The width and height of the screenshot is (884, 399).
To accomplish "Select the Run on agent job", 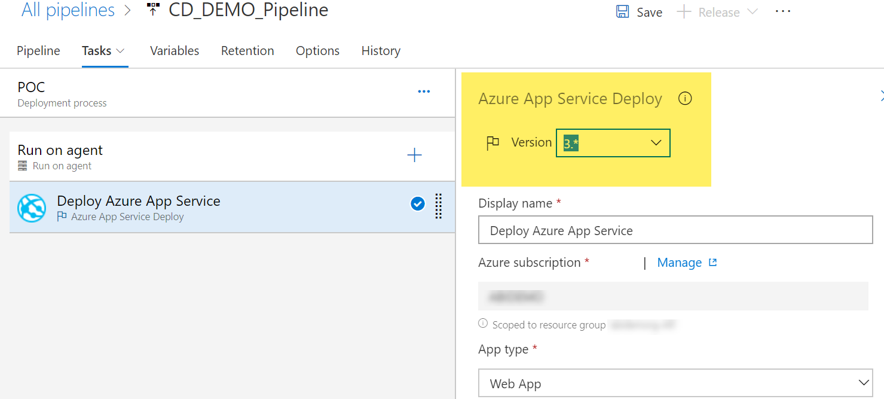I will 232,157.
